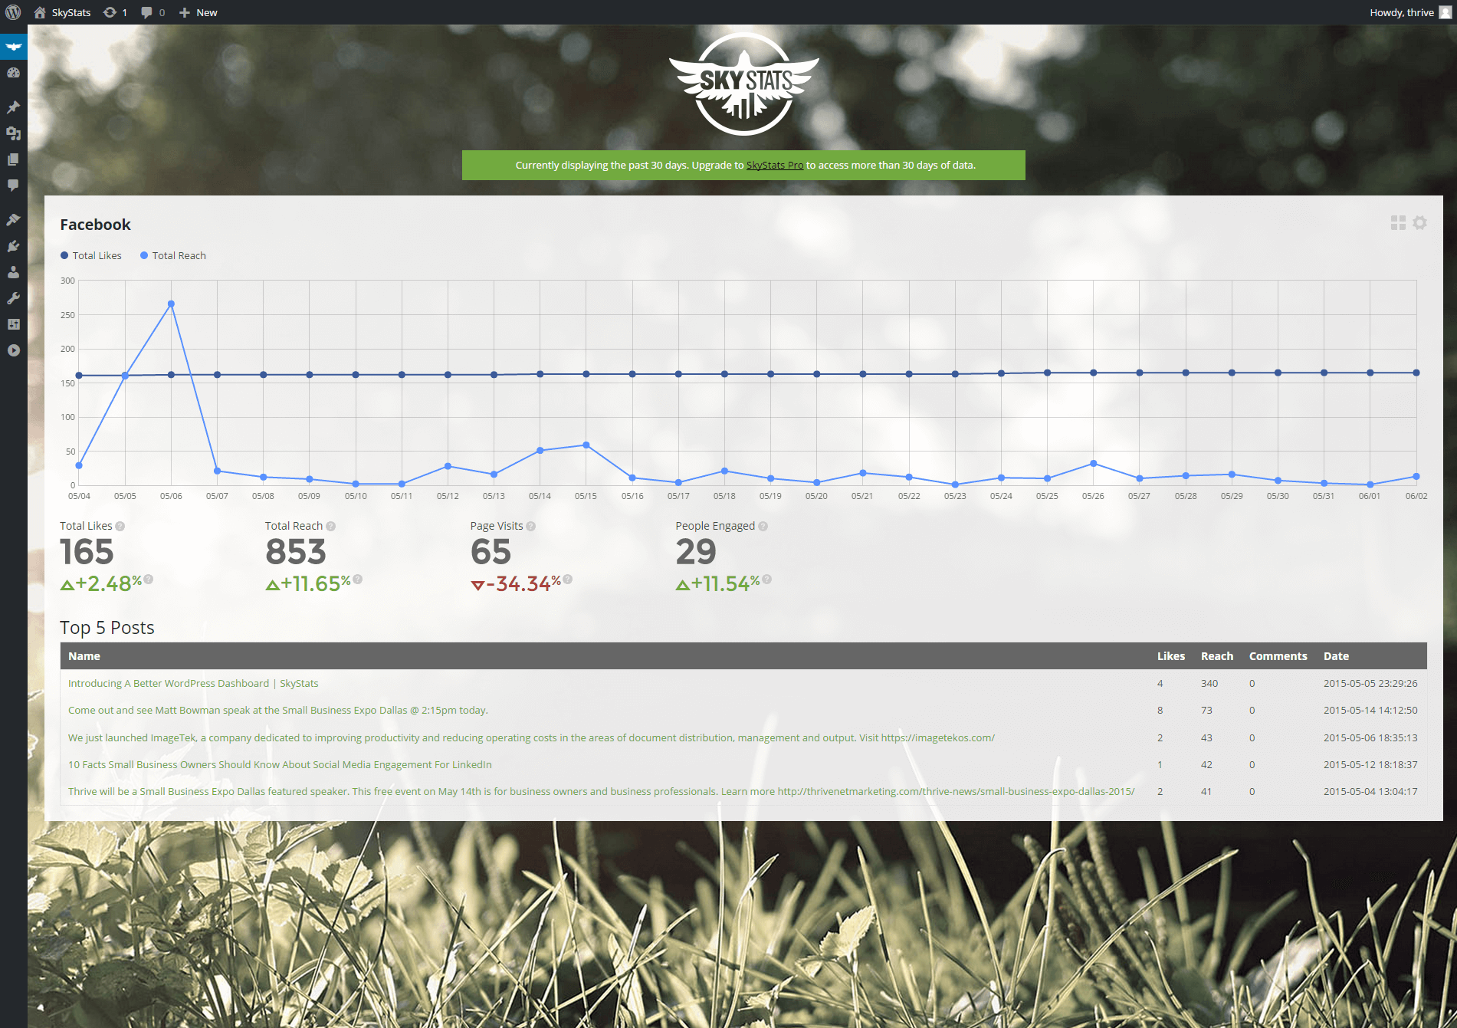Viewport: 1457px width, 1028px height.
Task: Toggle Total Reach series in chart legend
Action: point(173,256)
